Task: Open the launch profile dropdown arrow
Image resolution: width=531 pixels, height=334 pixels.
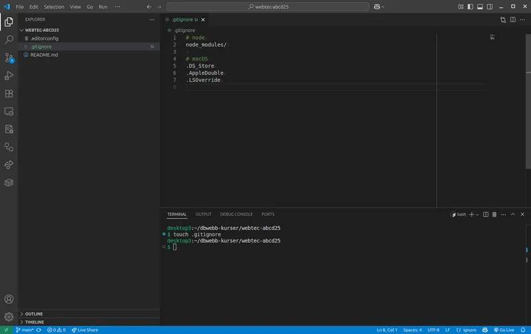Action: 477,214
